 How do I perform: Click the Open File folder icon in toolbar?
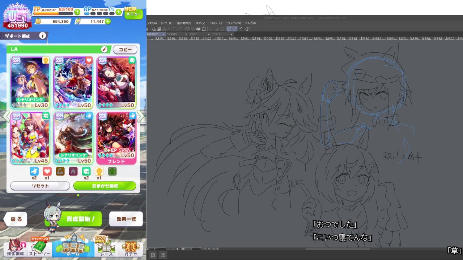159,29
